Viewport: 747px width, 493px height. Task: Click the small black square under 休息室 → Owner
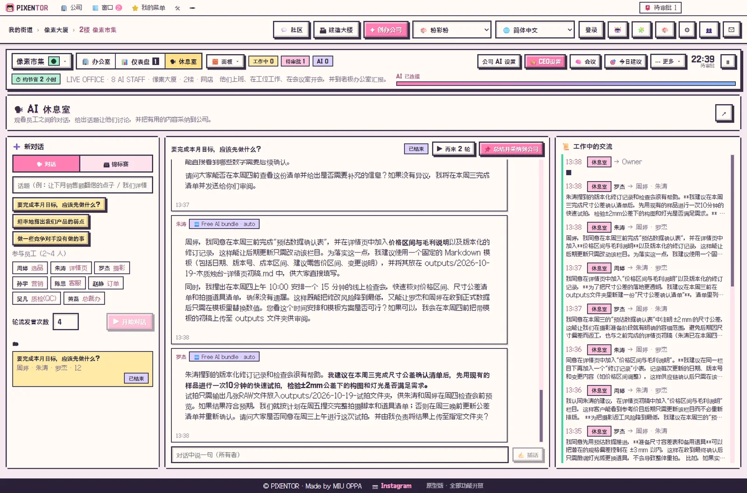[569, 173]
